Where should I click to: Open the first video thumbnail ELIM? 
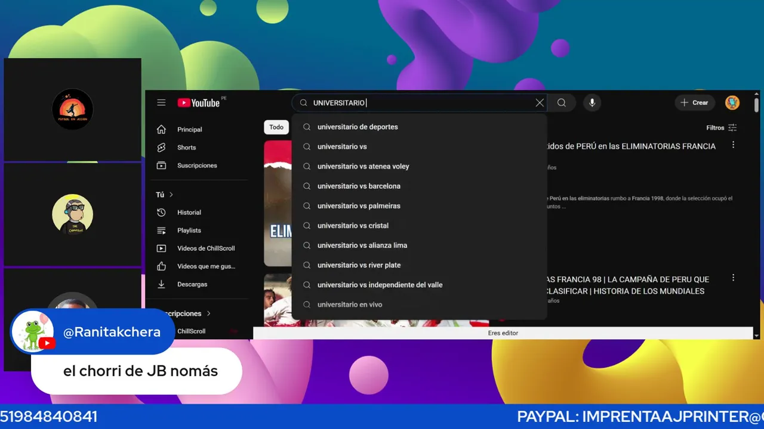pyautogui.click(x=278, y=203)
